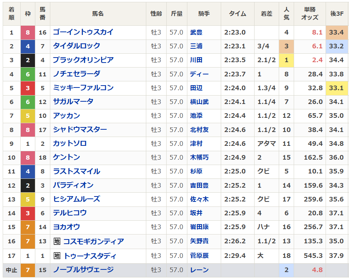Open jockey 武豊 page
Screen dimensions: 349x279
[196, 33]
